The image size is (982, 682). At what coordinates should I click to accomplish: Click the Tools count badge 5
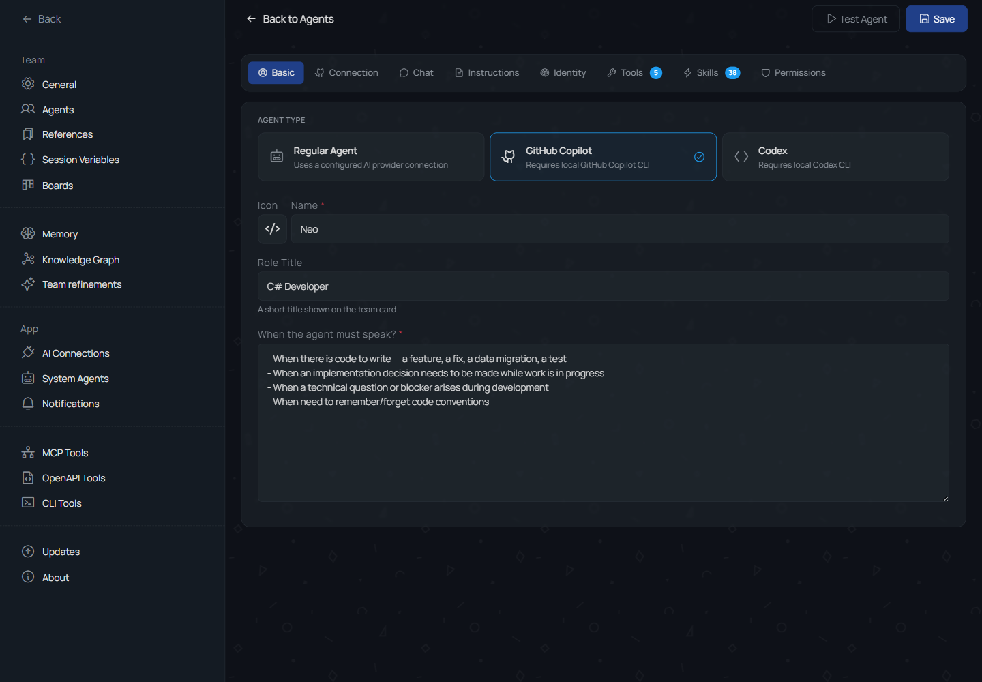coord(656,73)
